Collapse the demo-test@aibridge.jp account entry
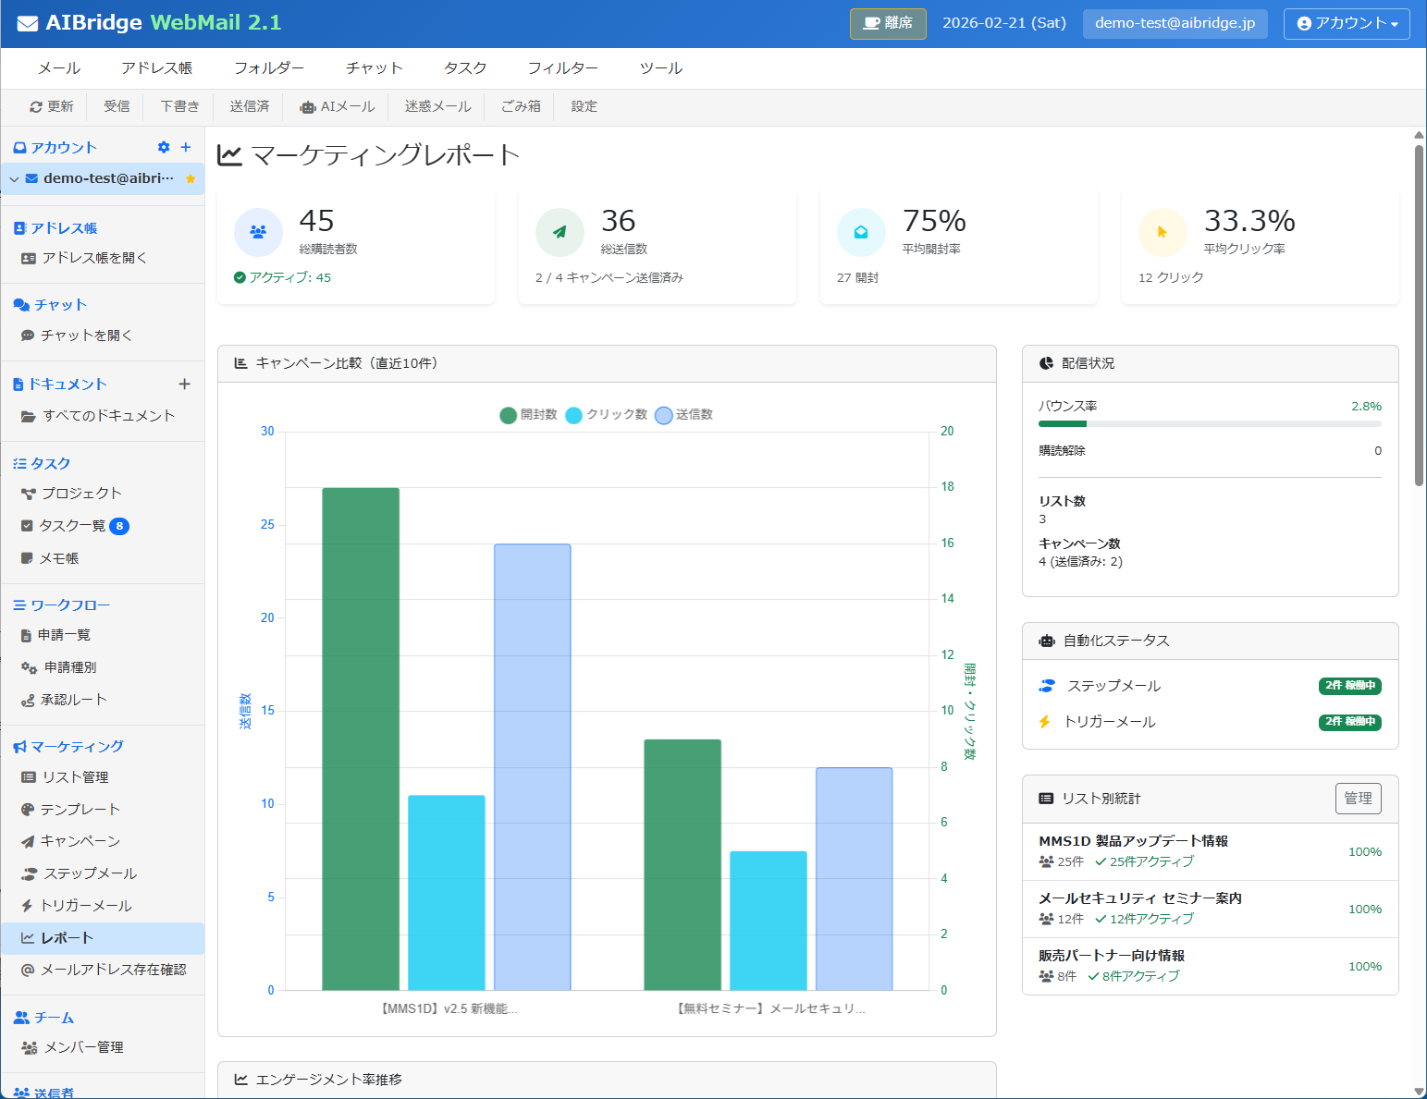Screen dimensions: 1427x1099 click(13, 178)
